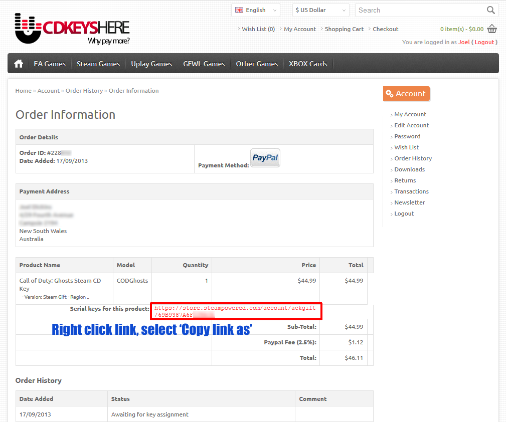Open the Other Games menu
Viewport: 506px width, 422px height.
tap(257, 64)
